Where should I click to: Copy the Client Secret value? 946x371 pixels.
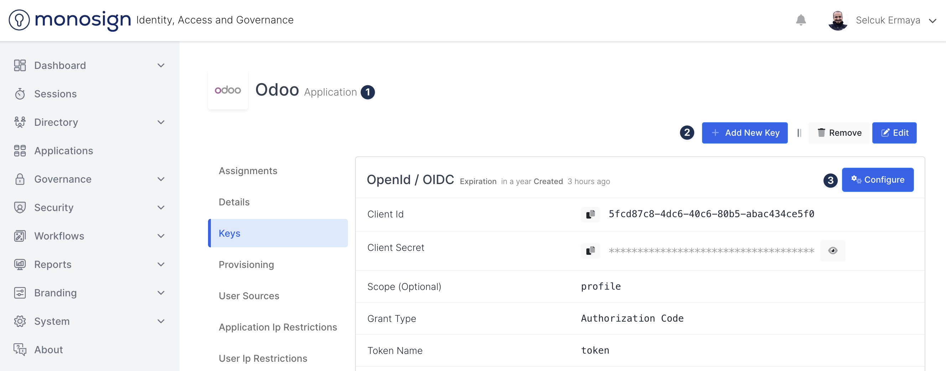click(590, 251)
